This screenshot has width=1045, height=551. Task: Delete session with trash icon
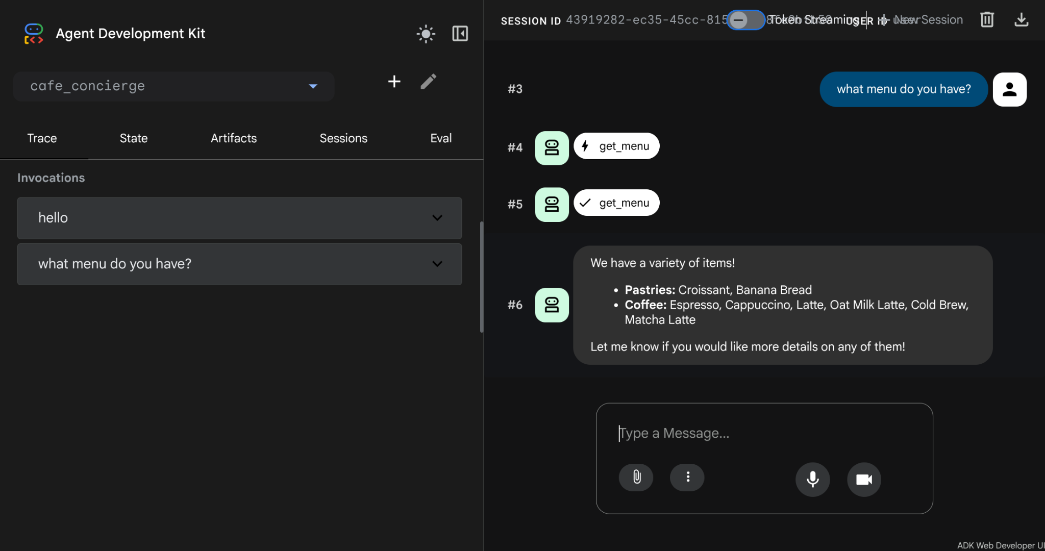tap(987, 20)
